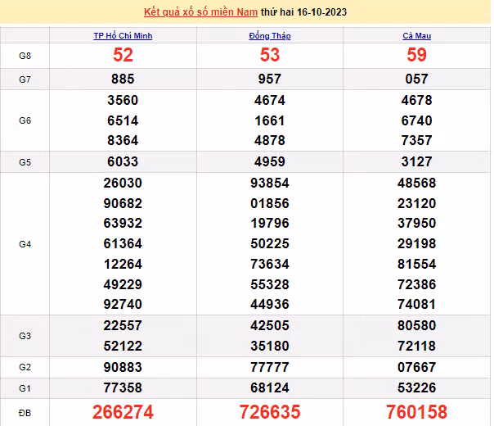Click the special prize number 726635

click(x=270, y=411)
